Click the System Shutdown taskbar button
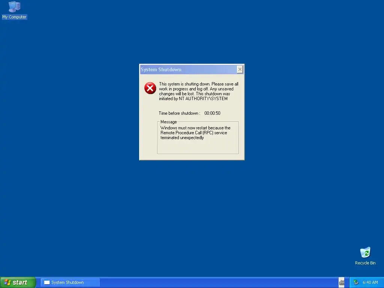384x288 pixels. pyautogui.click(x=70, y=282)
